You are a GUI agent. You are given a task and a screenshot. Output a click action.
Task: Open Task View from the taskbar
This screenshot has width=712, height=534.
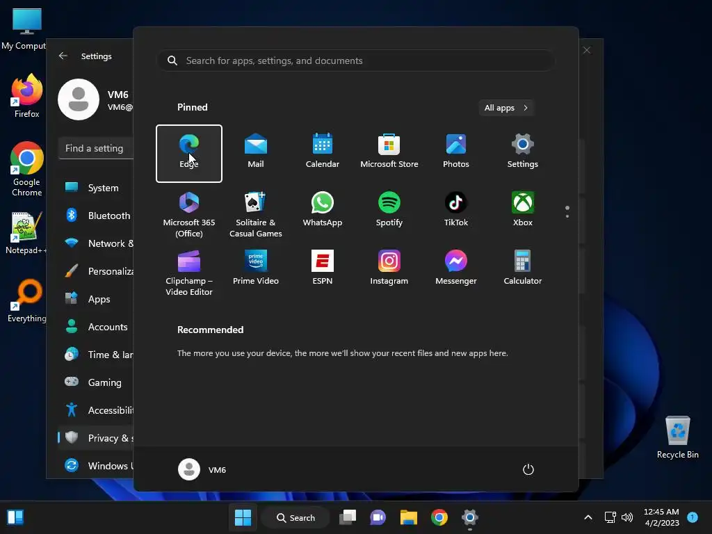coord(348,517)
